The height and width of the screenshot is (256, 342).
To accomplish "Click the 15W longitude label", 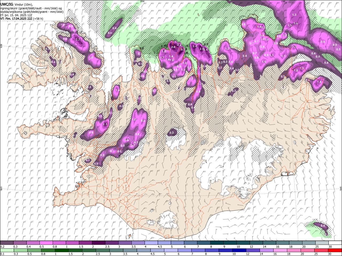I will (283, 1).
